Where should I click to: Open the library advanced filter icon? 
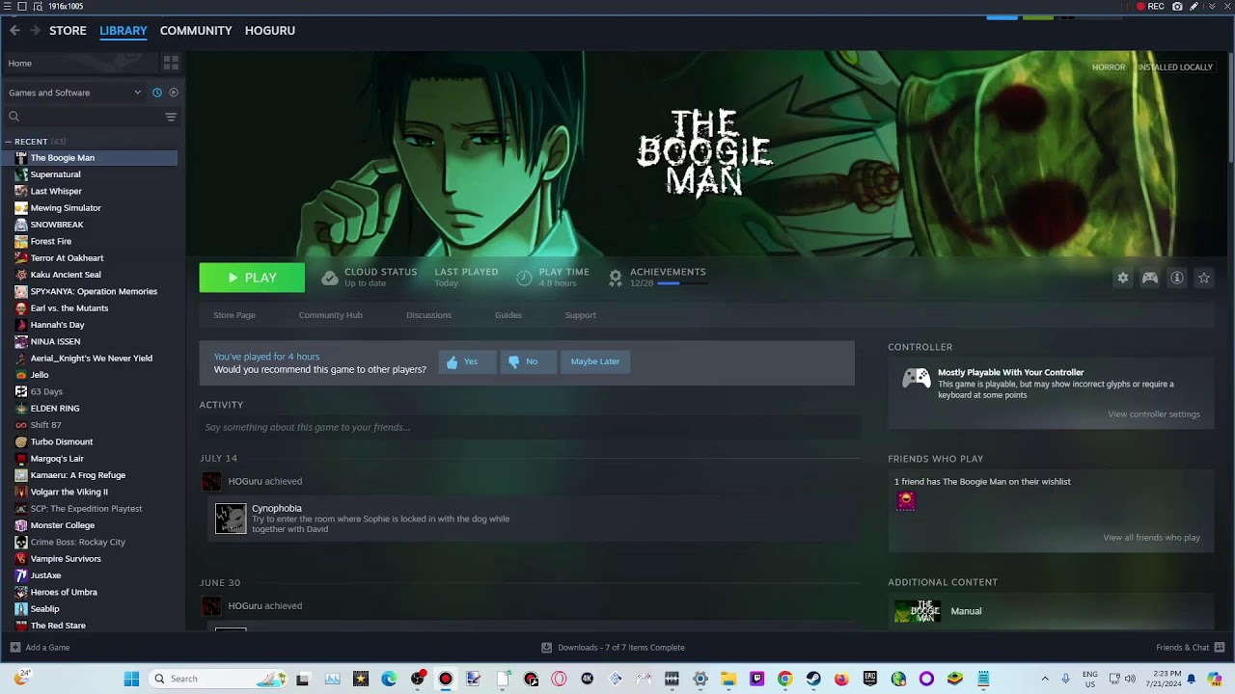pyautogui.click(x=171, y=117)
